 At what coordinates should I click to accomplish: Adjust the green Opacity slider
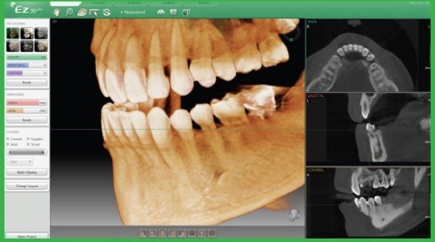click(27, 57)
